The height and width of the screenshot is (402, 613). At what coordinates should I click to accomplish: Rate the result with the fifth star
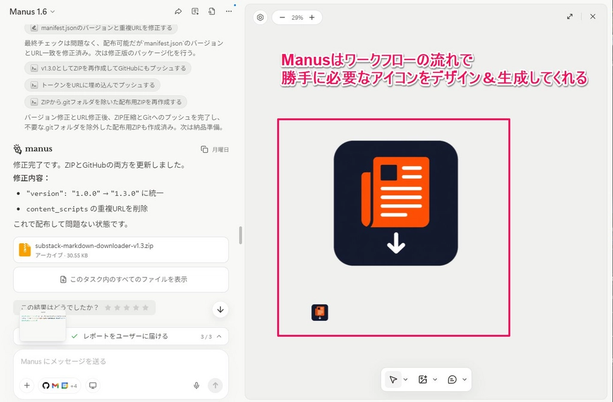click(x=145, y=308)
